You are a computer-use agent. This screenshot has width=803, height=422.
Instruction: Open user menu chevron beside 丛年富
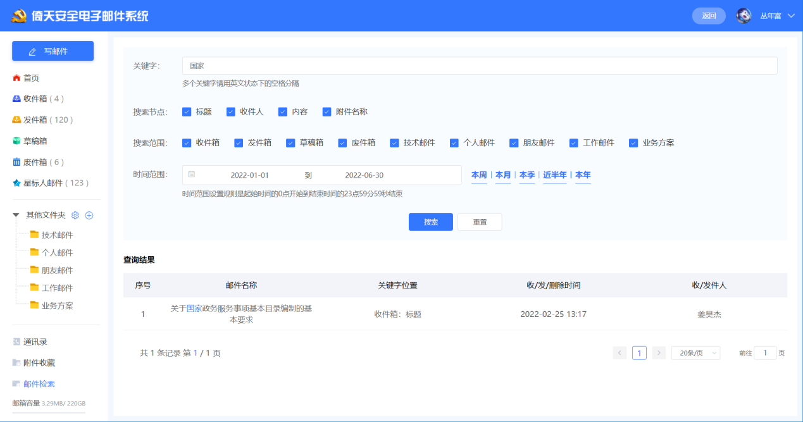pos(791,16)
